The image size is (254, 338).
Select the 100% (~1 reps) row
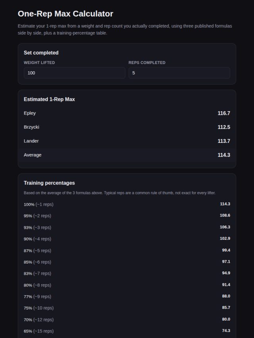click(127, 204)
